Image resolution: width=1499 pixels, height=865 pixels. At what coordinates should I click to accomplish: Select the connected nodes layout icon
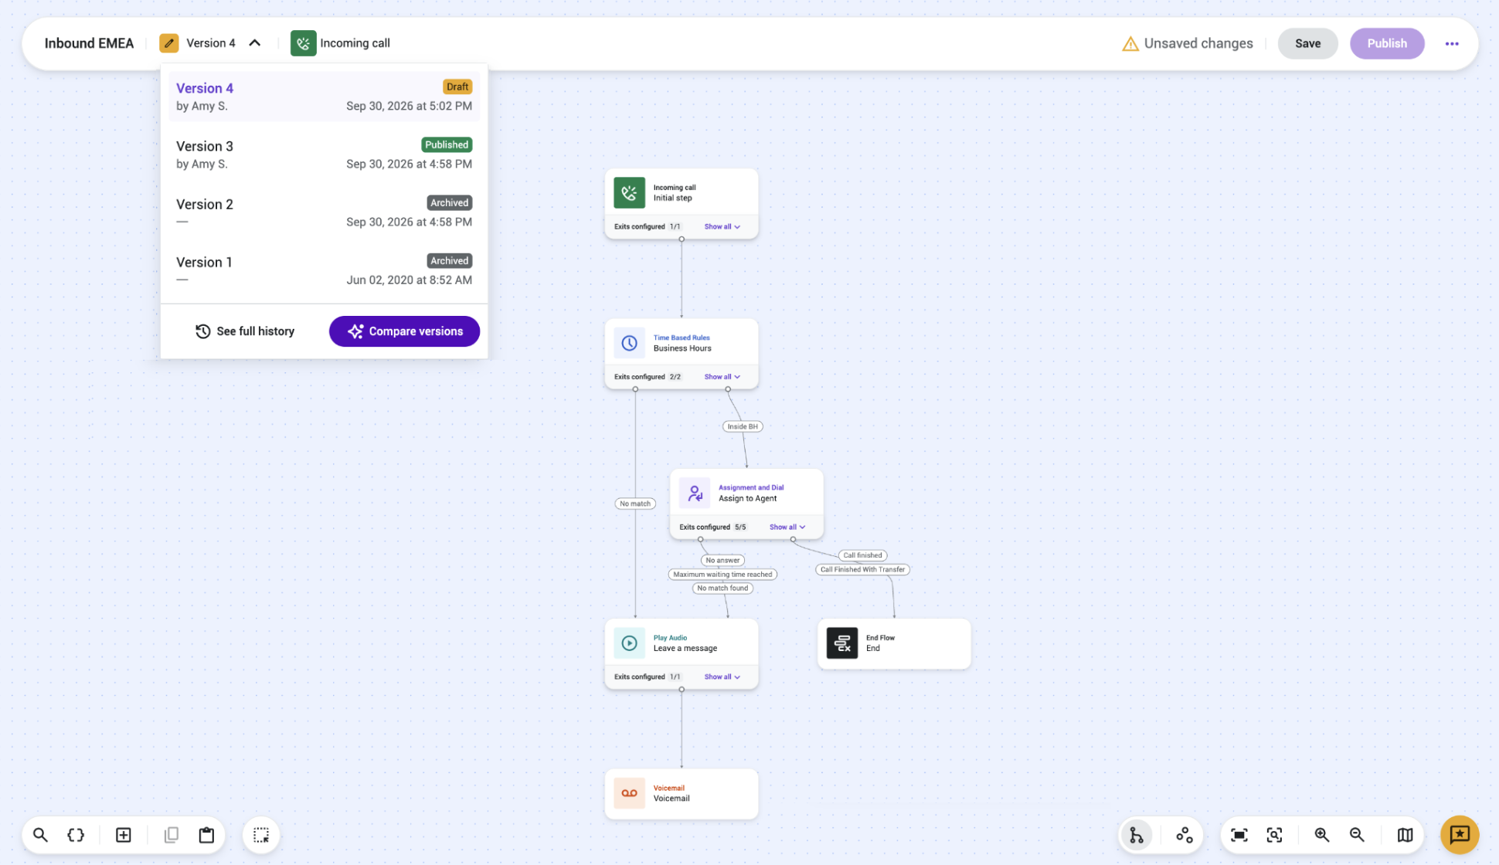(x=1185, y=835)
